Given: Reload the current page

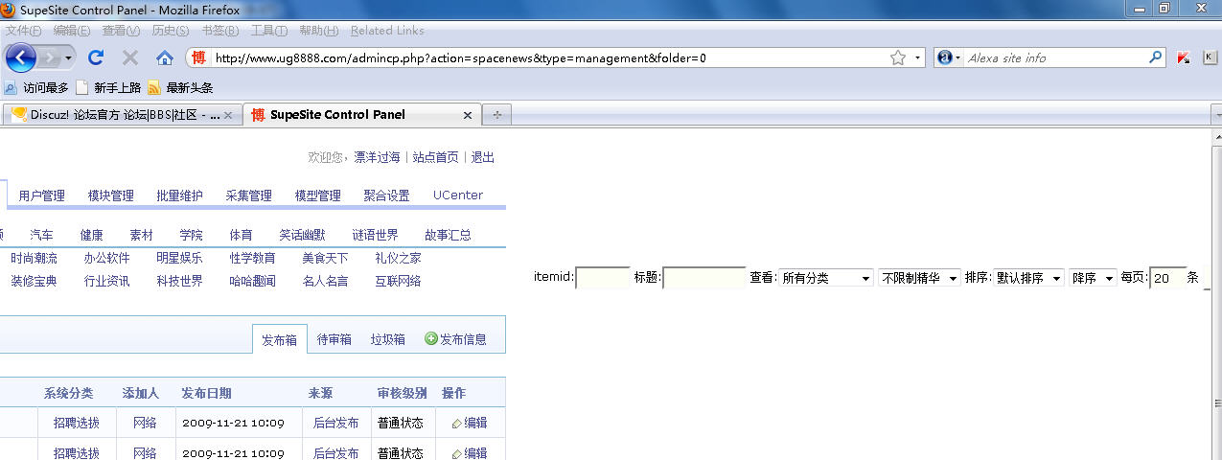Looking at the screenshot, I should click(96, 57).
